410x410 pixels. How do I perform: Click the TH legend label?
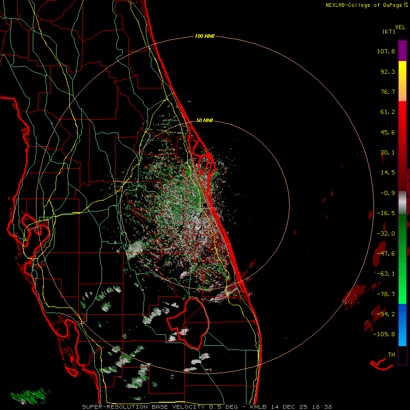(391, 355)
